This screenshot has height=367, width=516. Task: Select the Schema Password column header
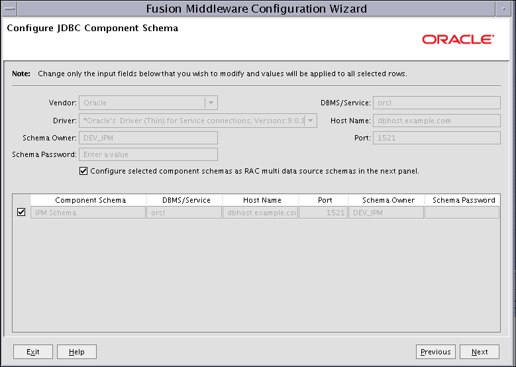(x=462, y=200)
